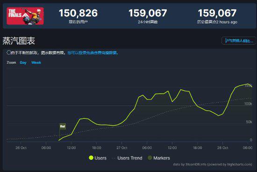Toggle the Markers legend series
257x172 pixels.
point(159,158)
